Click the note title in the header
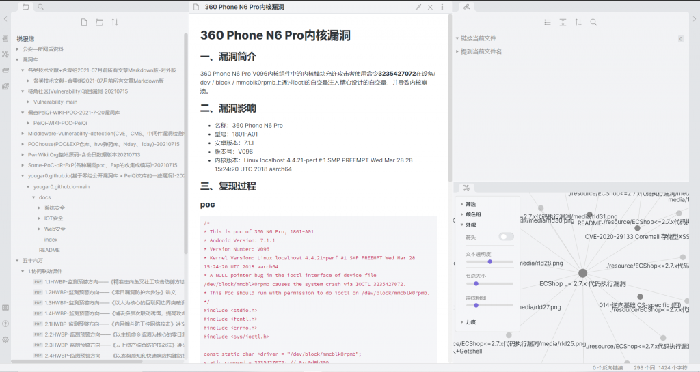The height and width of the screenshot is (372, 700). [245, 7]
